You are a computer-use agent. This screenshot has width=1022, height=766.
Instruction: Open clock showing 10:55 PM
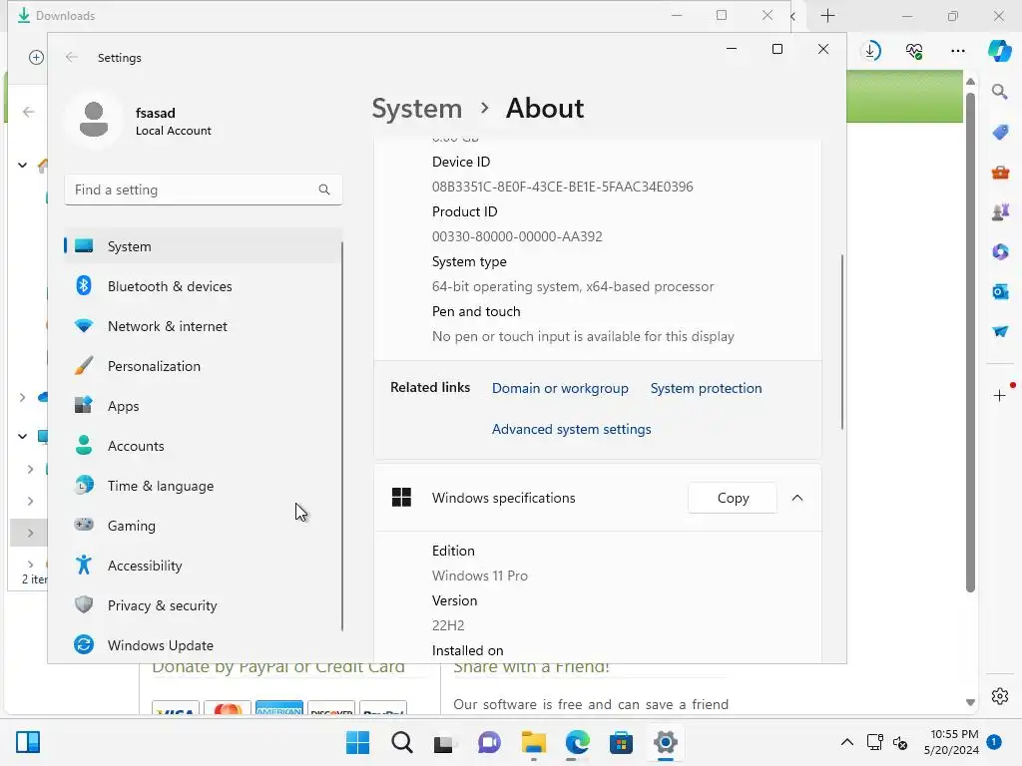pos(951,742)
